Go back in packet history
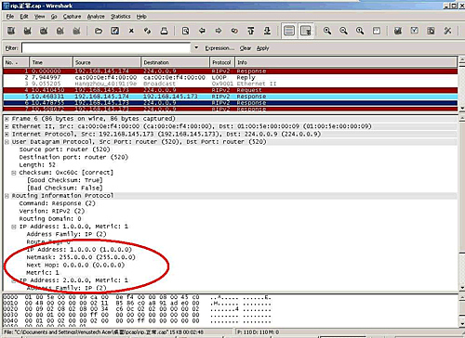 [202, 31]
